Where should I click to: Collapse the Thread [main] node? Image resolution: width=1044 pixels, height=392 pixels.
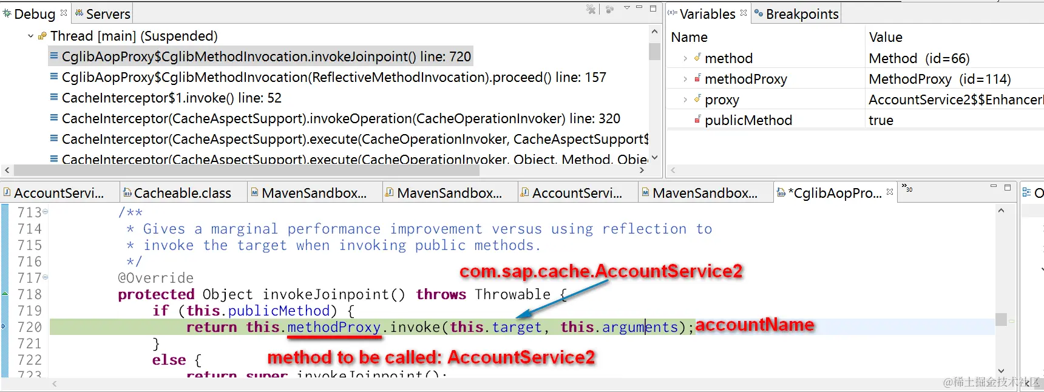30,36
